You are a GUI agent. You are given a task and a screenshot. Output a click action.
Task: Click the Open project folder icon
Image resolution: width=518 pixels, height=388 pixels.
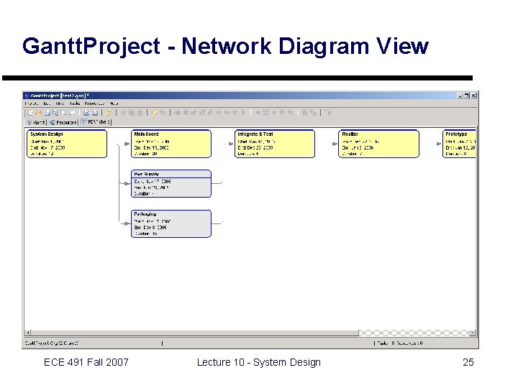[x=39, y=113]
